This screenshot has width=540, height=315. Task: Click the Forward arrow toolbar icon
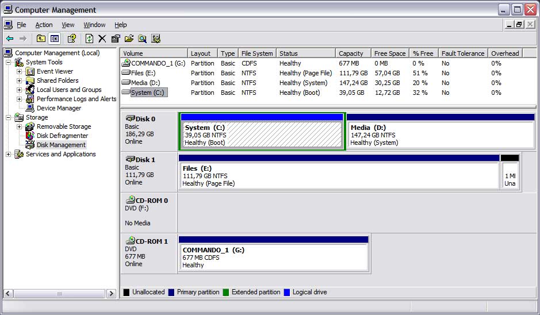23,39
